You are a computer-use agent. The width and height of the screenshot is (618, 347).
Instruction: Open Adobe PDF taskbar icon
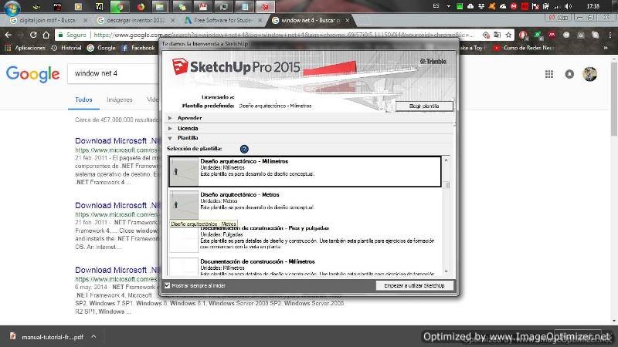202,7
